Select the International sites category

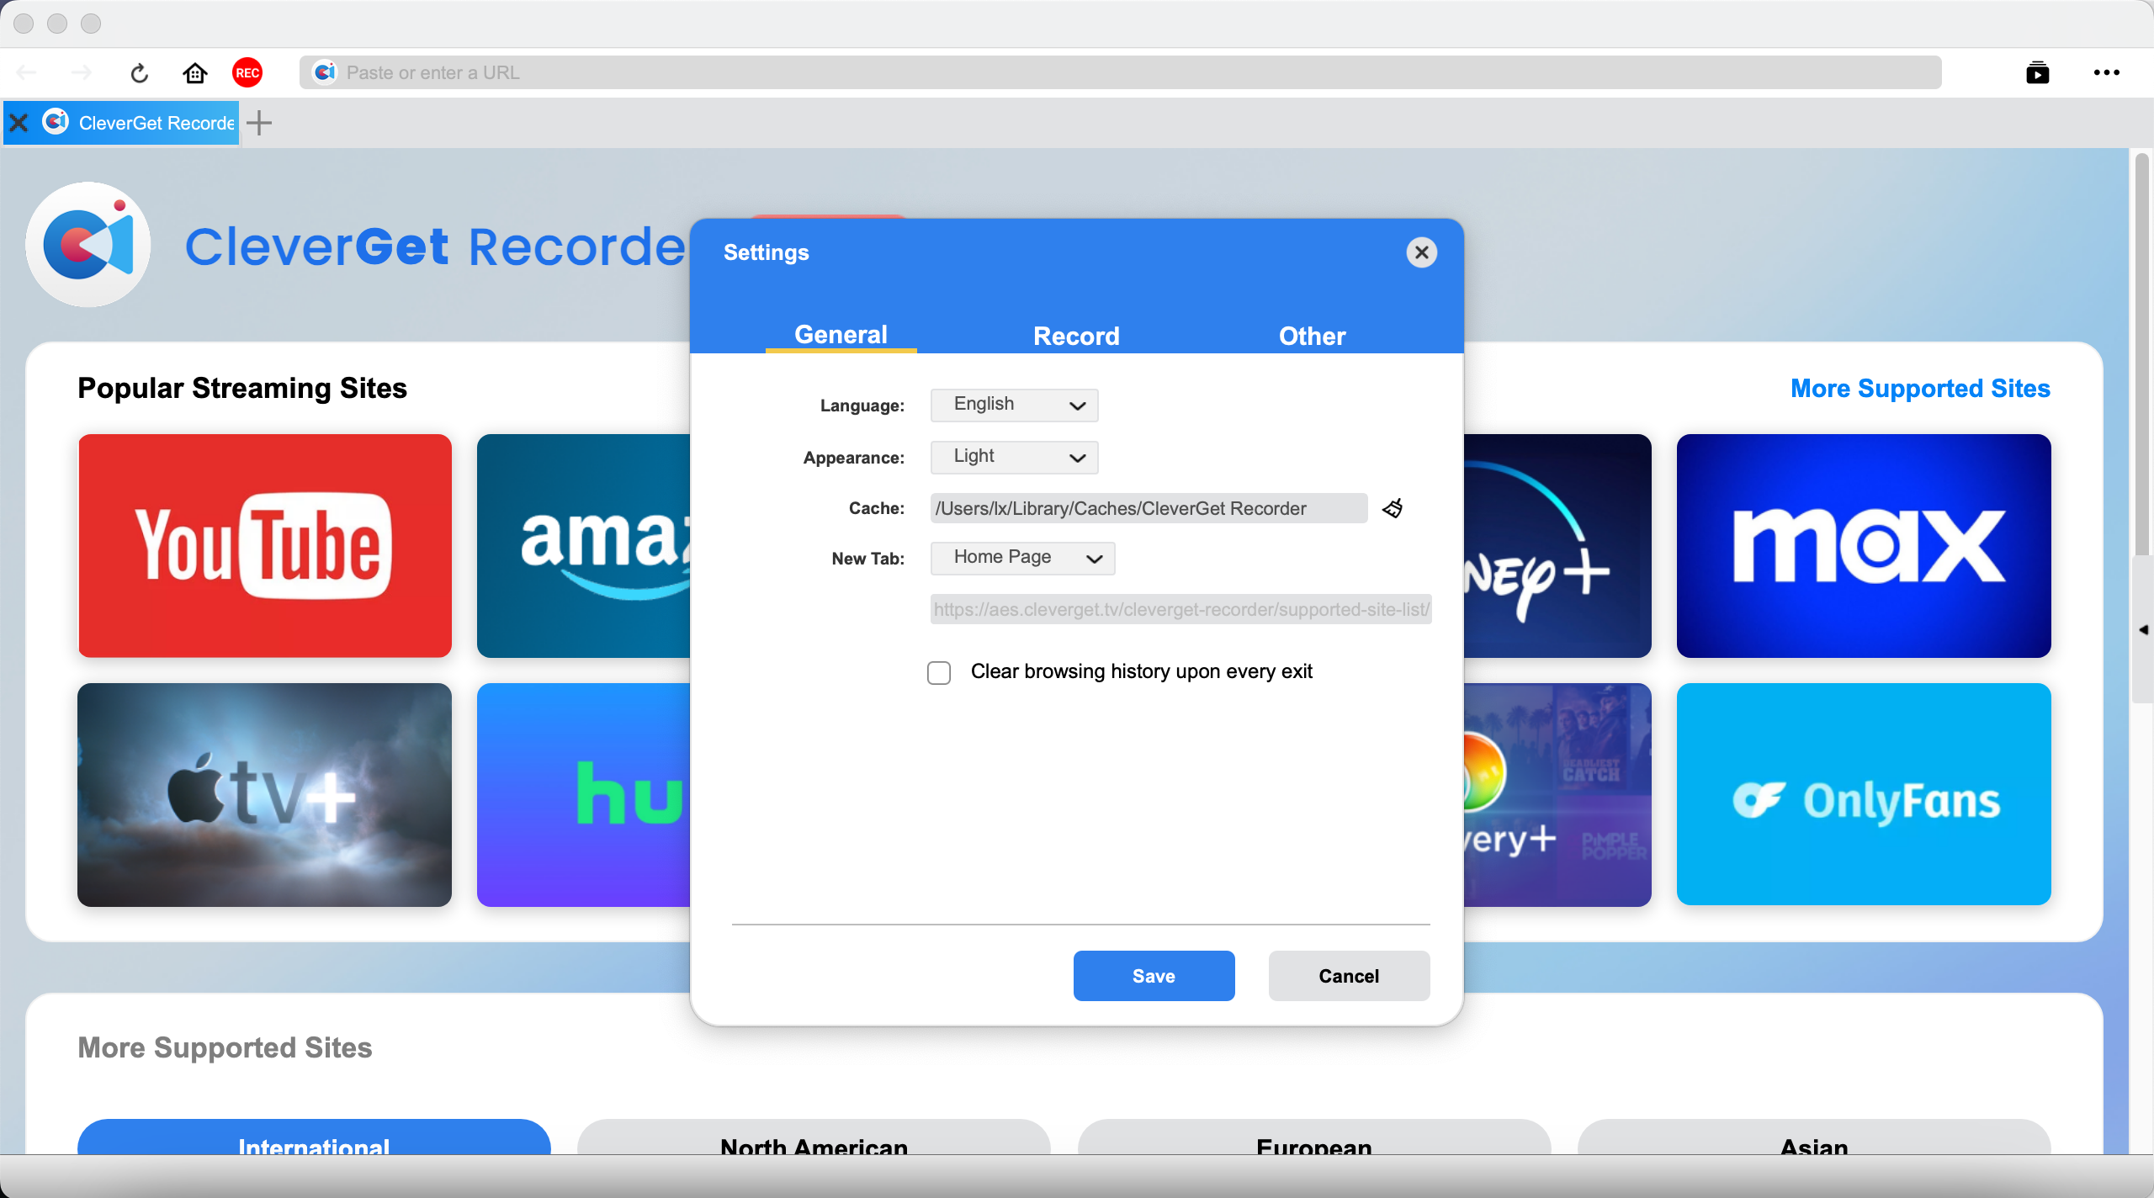[314, 1137]
